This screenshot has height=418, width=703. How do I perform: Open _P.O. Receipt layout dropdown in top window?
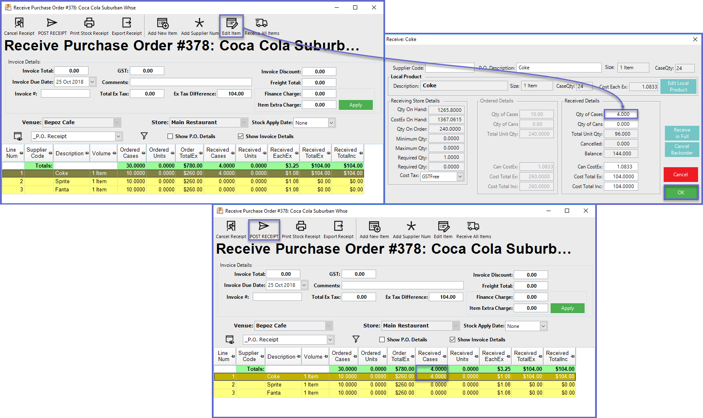(118, 136)
